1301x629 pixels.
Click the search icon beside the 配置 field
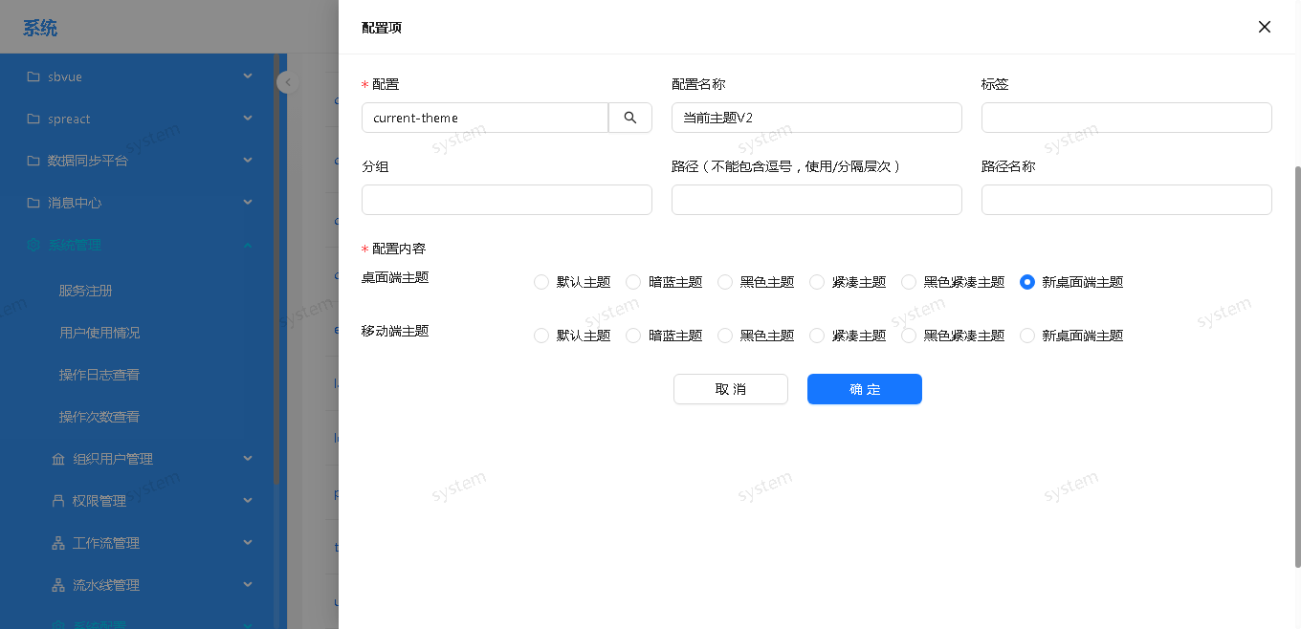pos(630,118)
